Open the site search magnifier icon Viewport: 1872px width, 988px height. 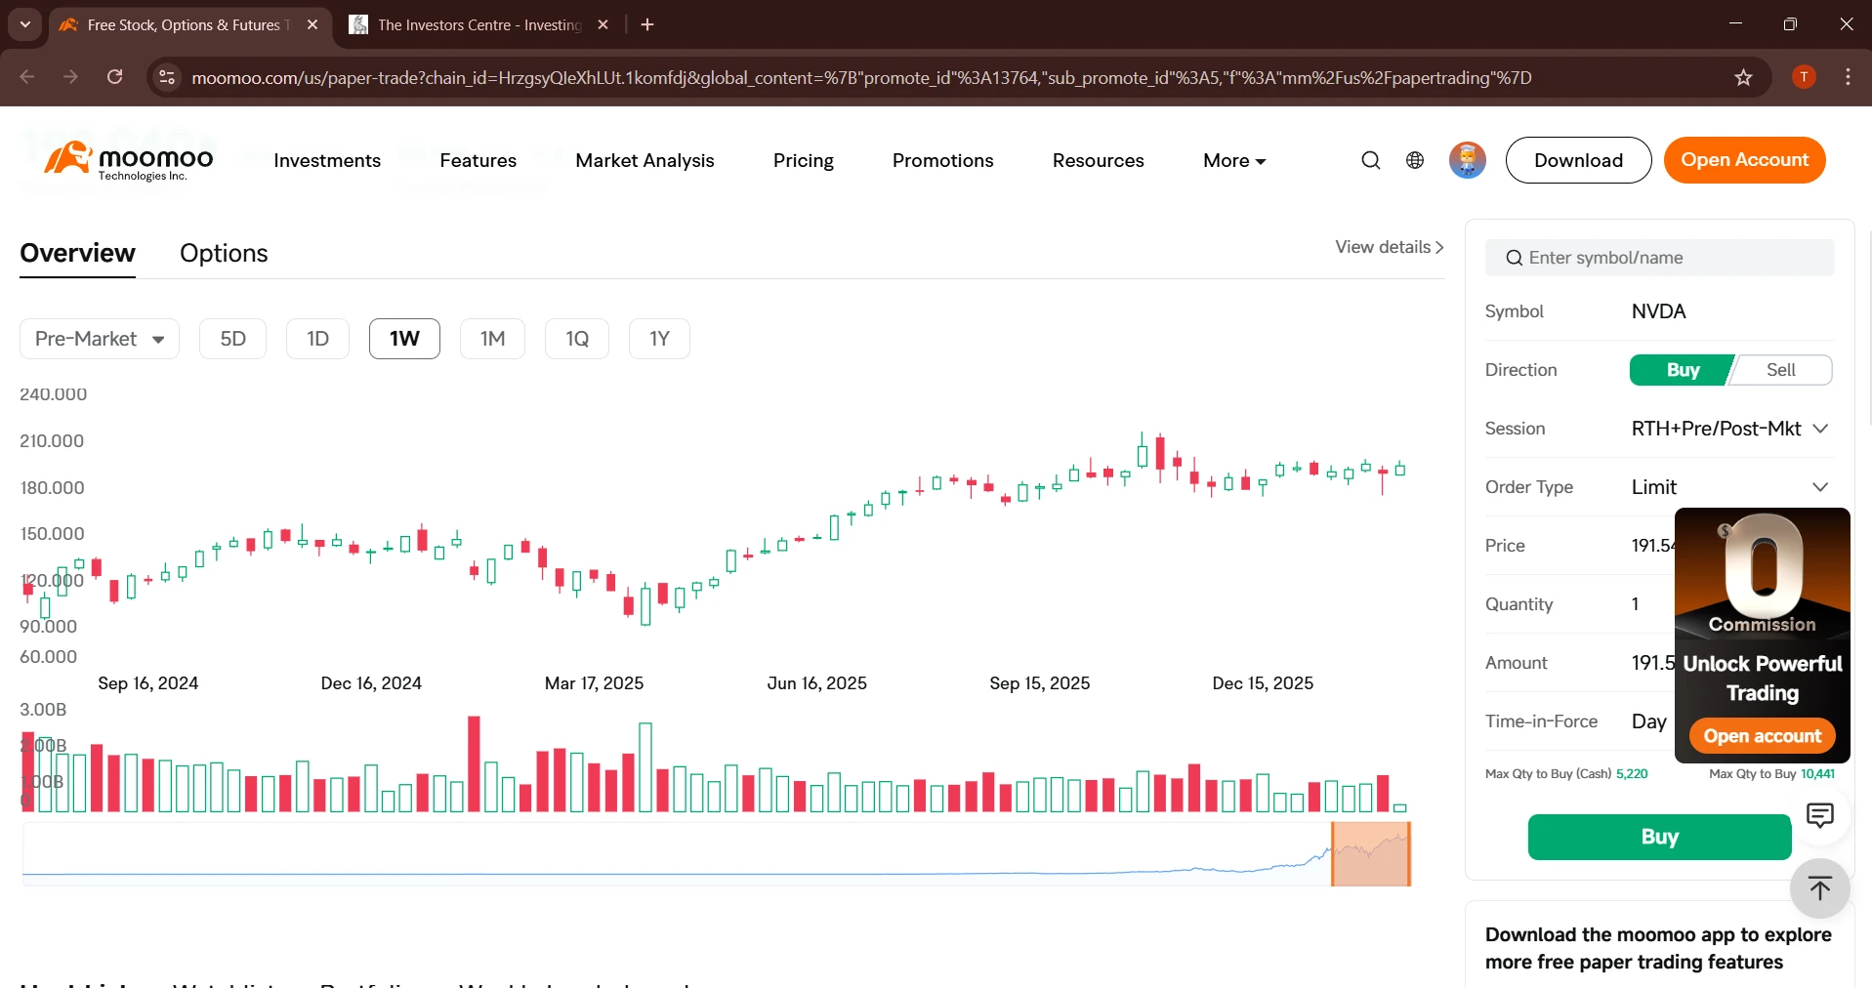[1371, 160]
